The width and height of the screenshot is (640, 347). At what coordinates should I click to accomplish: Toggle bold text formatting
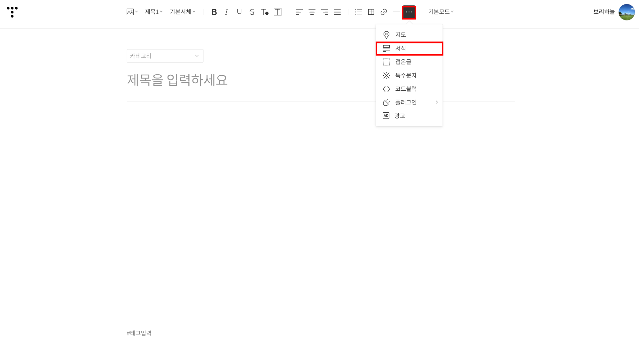click(214, 12)
